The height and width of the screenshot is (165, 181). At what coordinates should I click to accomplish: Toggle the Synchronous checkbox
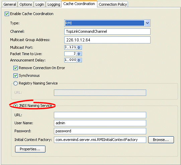[15, 76]
